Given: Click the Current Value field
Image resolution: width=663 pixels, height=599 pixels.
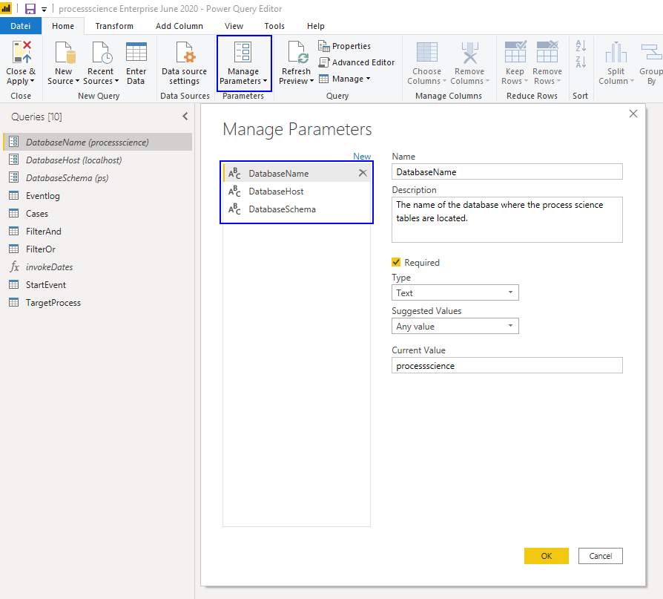Looking at the screenshot, I should (x=507, y=365).
